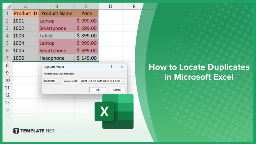Select row 1 header

(x=7, y=13)
